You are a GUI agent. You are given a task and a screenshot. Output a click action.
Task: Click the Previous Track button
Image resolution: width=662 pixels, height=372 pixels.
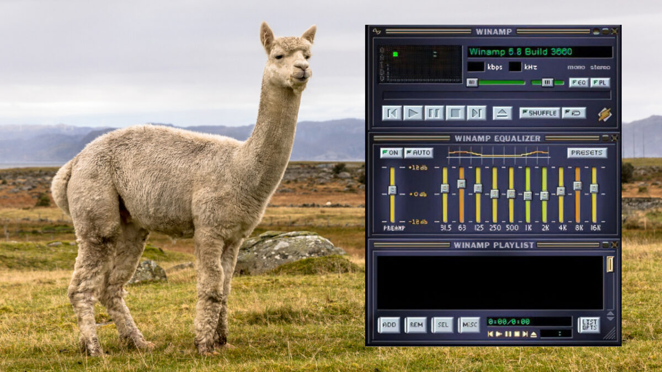392,113
